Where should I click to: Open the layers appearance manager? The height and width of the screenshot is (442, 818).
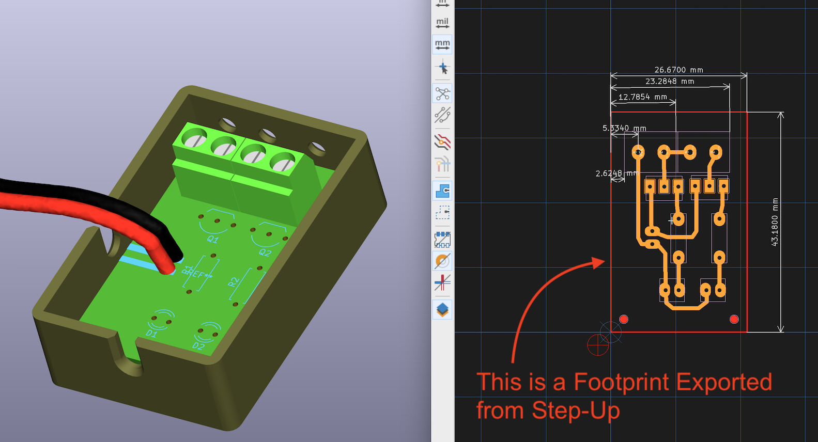point(442,310)
